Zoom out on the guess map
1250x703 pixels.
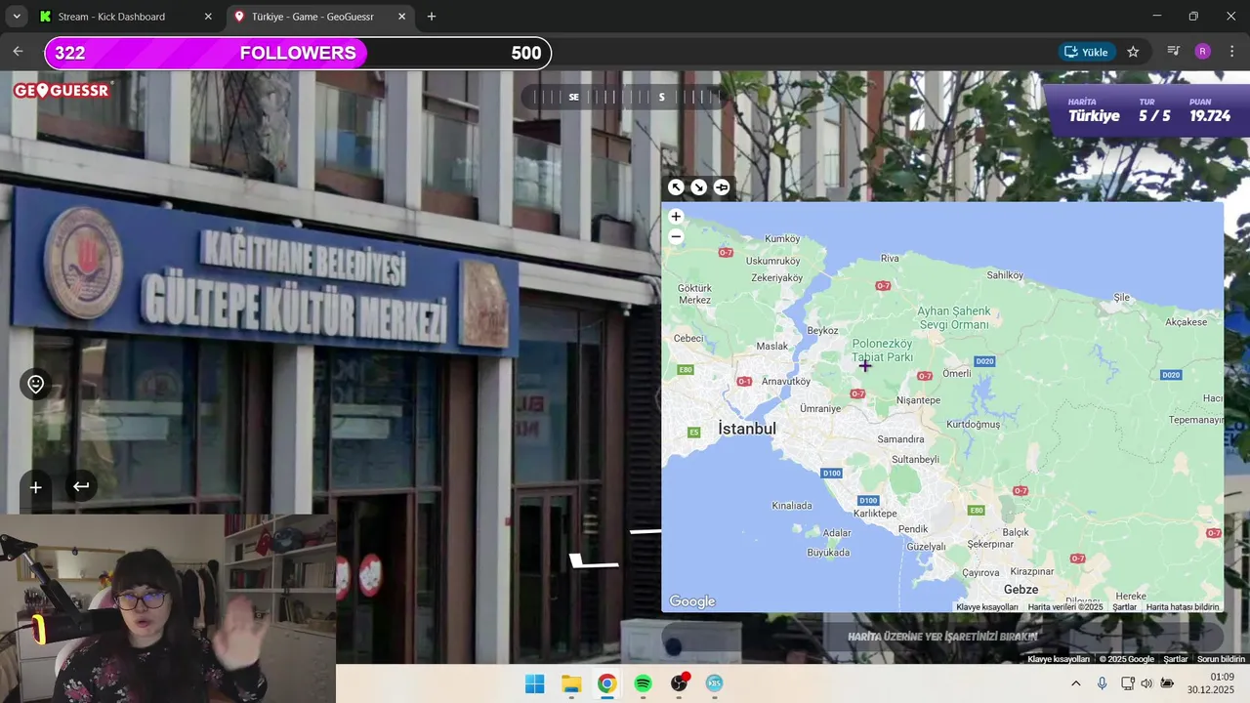pos(676,236)
